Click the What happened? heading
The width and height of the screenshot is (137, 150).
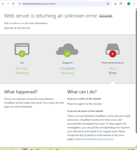pos(21,92)
